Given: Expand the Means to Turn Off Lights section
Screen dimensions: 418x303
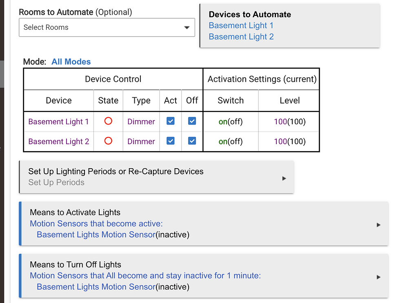Looking at the screenshot, I should [378, 276].
